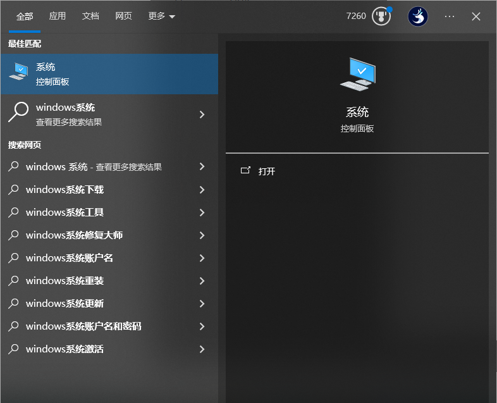The height and width of the screenshot is (403, 497).
Task: Open the 系统 控制面板 best match
Action: 109,74
